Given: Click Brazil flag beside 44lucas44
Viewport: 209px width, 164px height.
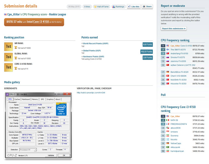Looking at the screenshot, I should click(168, 147).
